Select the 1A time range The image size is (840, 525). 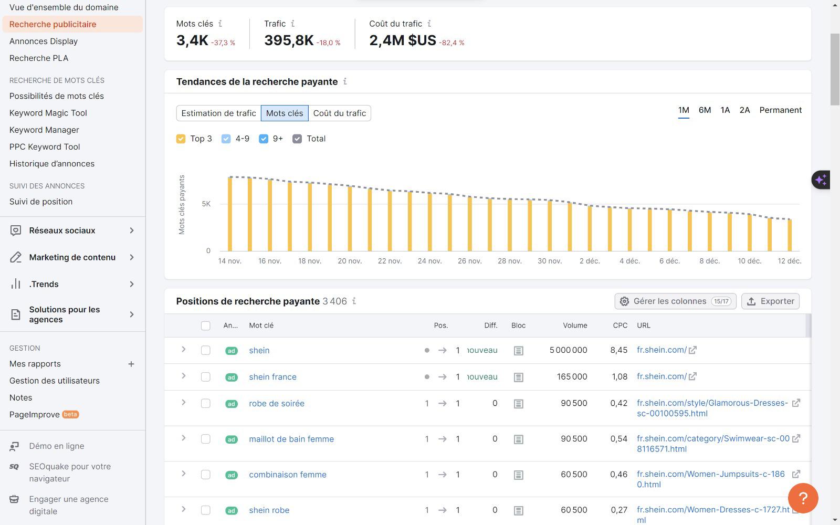pos(725,110)
